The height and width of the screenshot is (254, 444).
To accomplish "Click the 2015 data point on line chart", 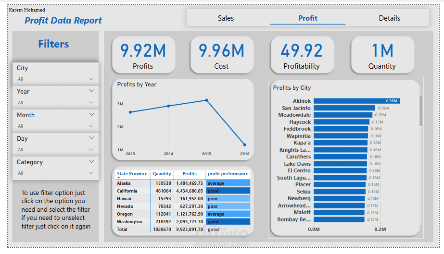I will pos(207,100).
